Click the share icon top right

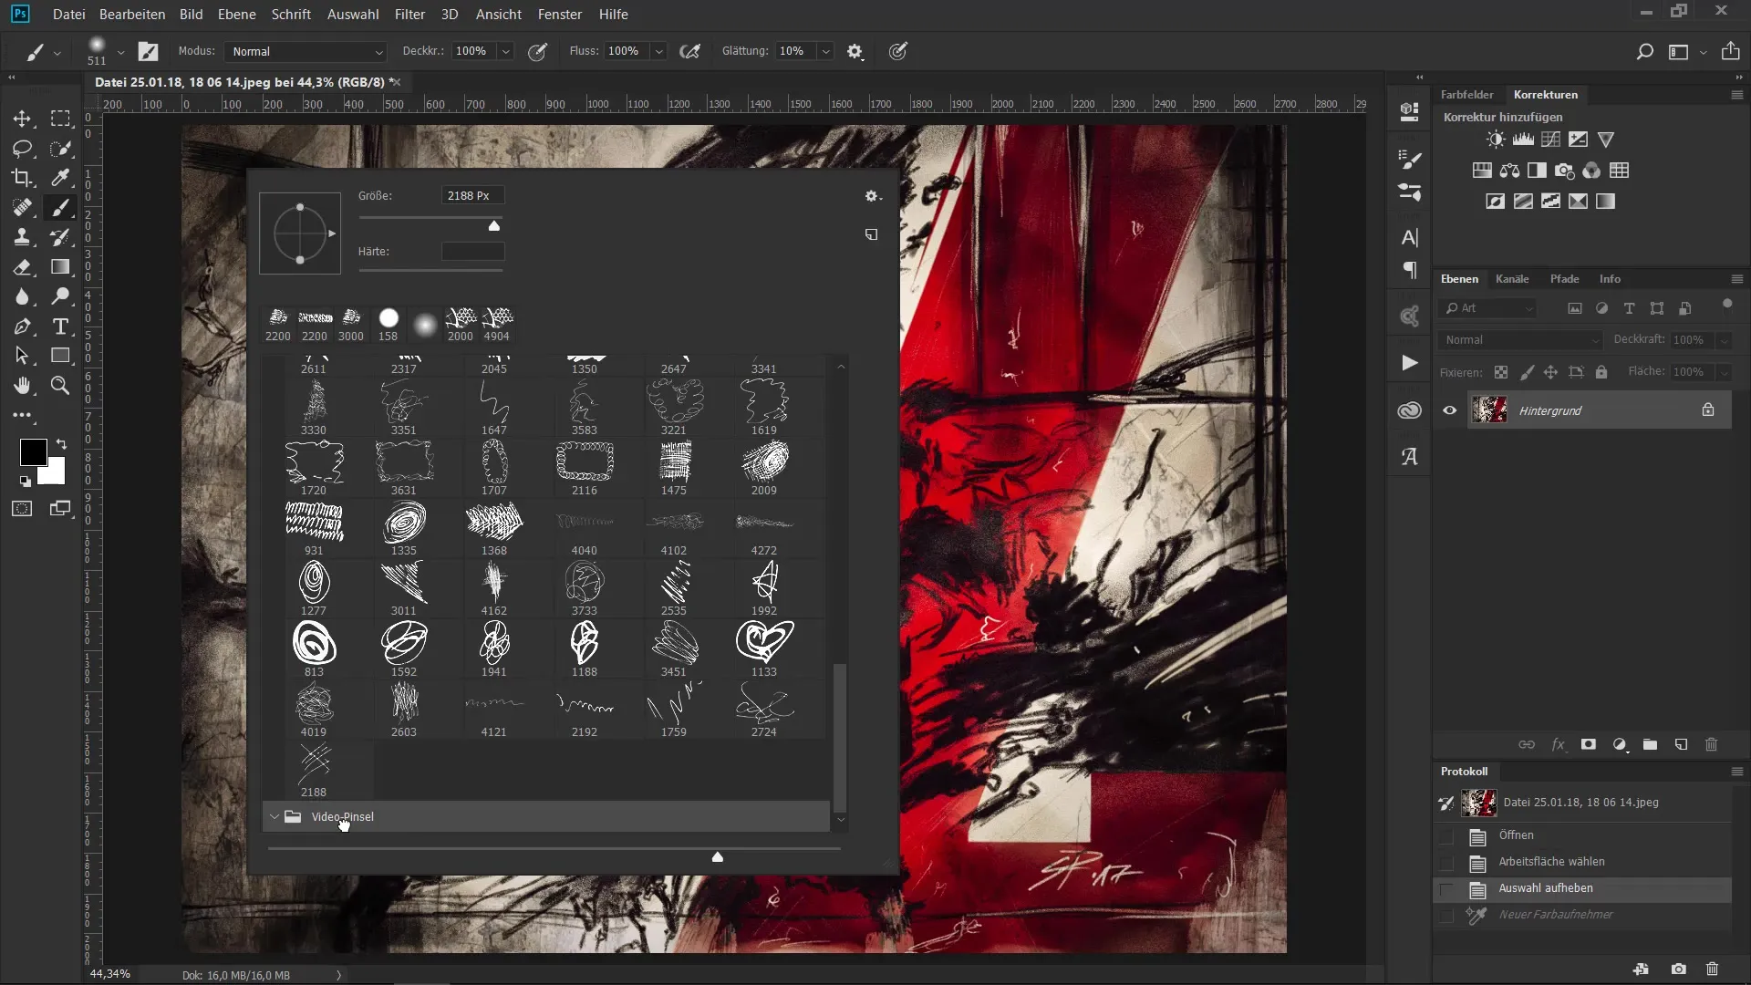click(x=1730, y=51)
